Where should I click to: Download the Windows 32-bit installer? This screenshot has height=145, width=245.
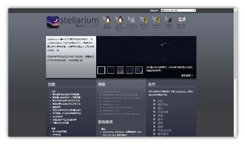(144, 21)
